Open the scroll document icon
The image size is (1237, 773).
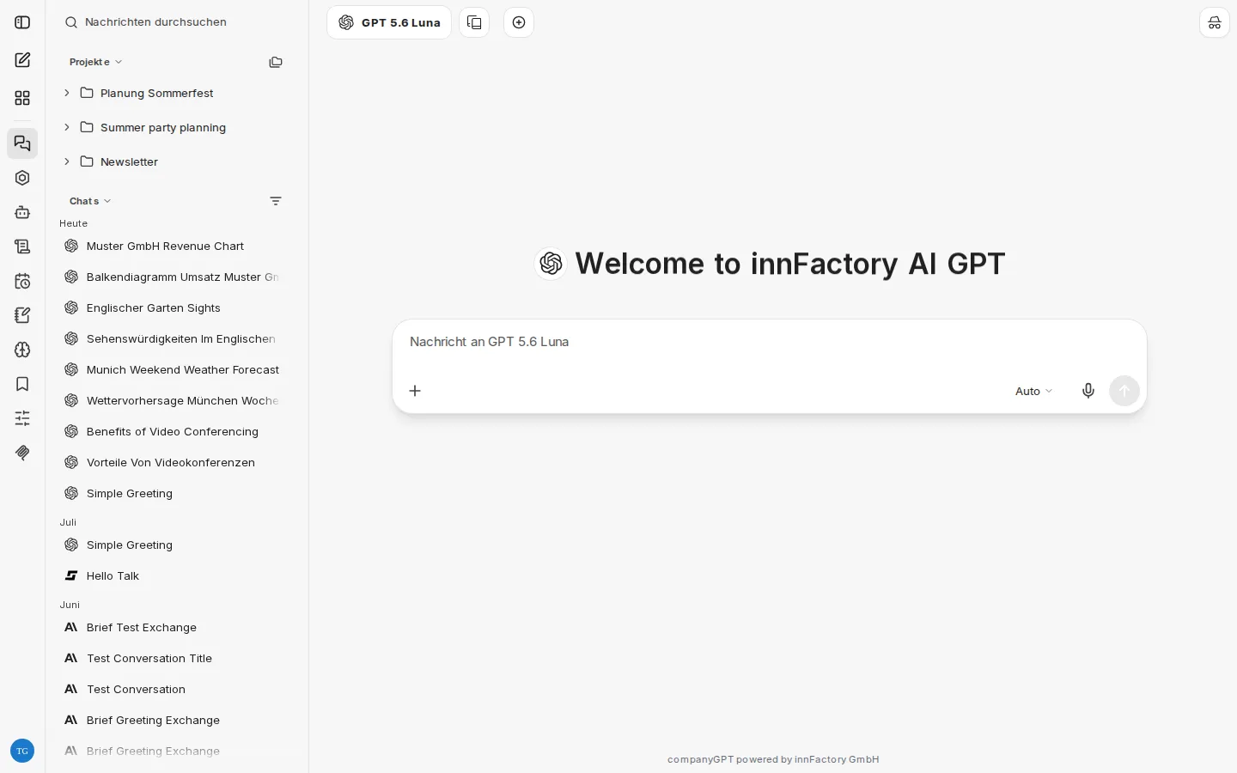click(x=22, y=247)
